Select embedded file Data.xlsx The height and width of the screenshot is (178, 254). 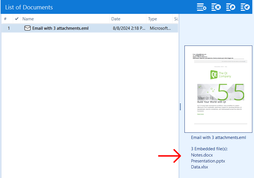coord(200,167)
